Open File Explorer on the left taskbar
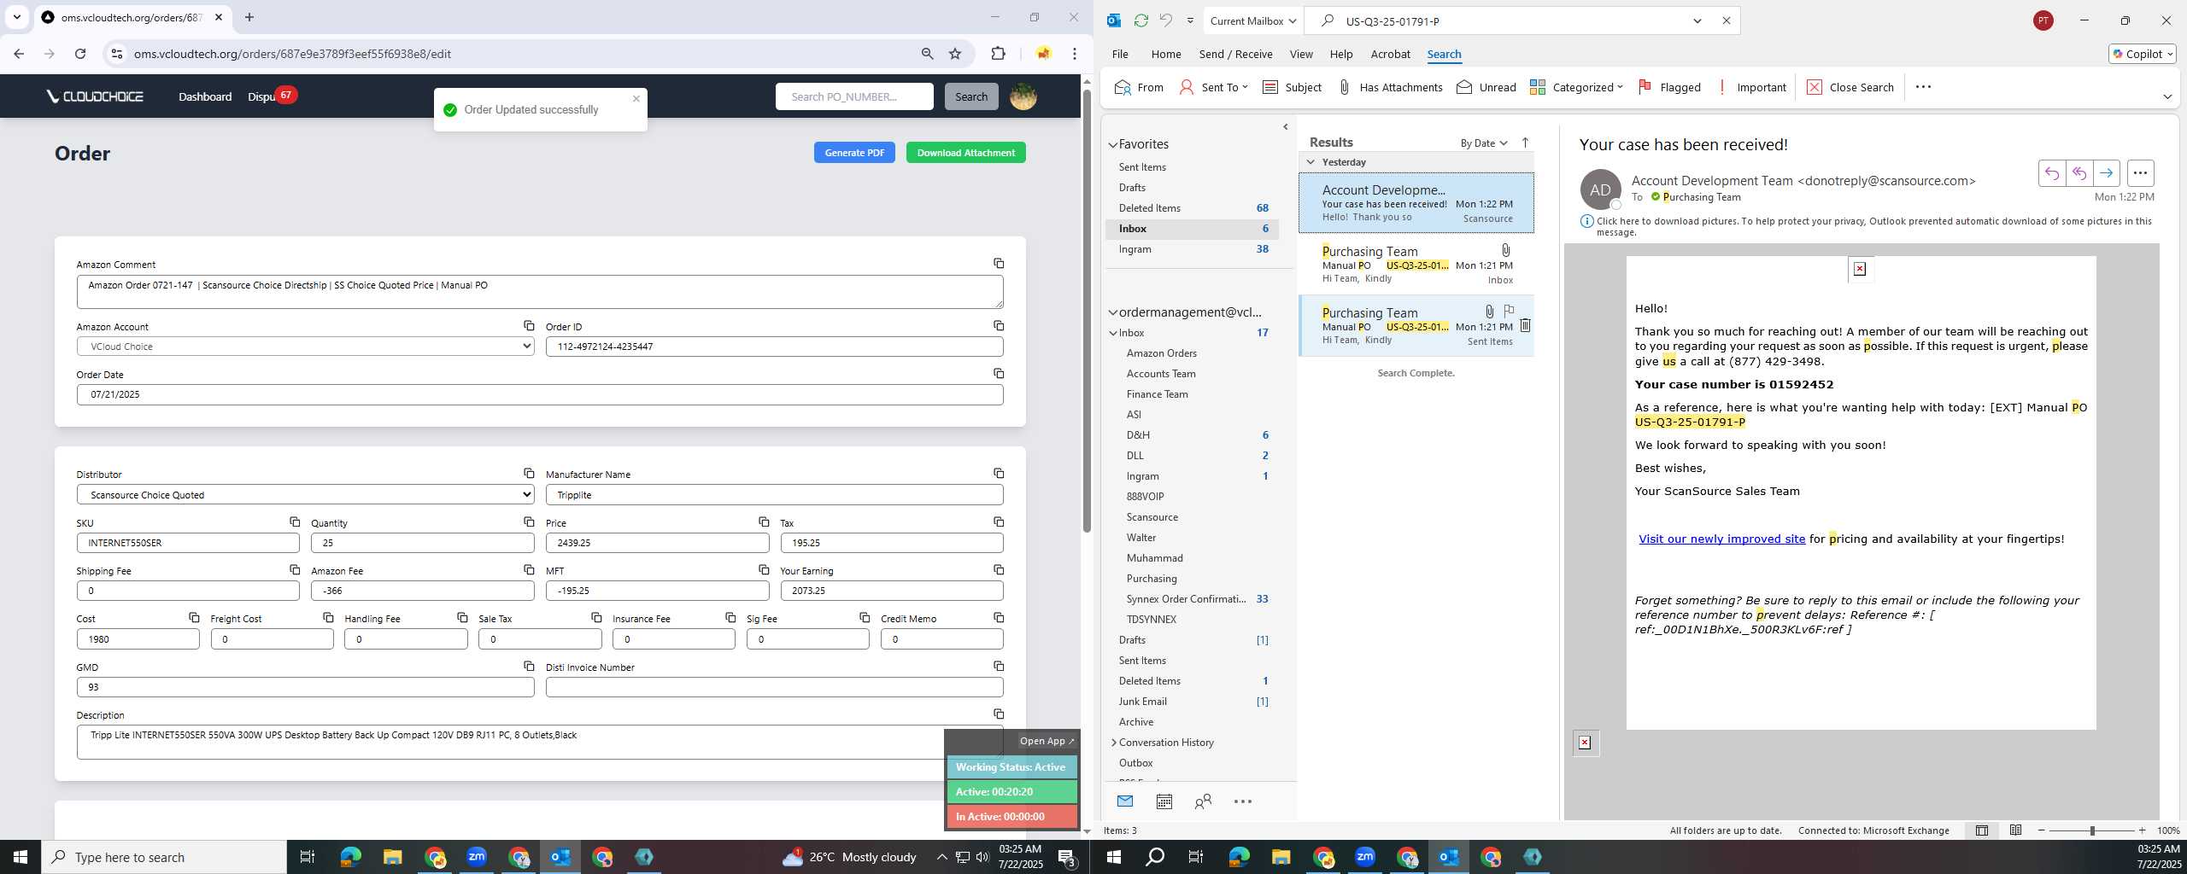2187x874 pixels. (392, 857)
